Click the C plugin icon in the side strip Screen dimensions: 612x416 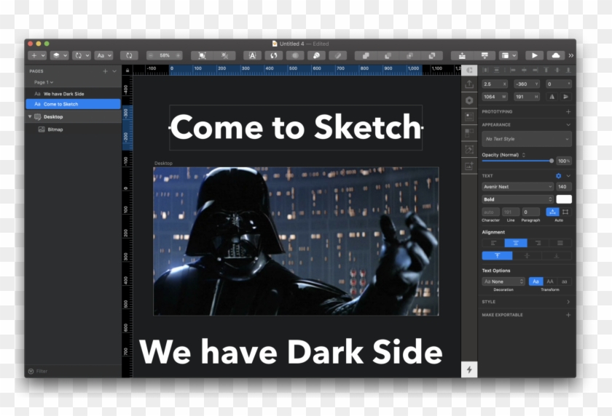click(469, 70)
